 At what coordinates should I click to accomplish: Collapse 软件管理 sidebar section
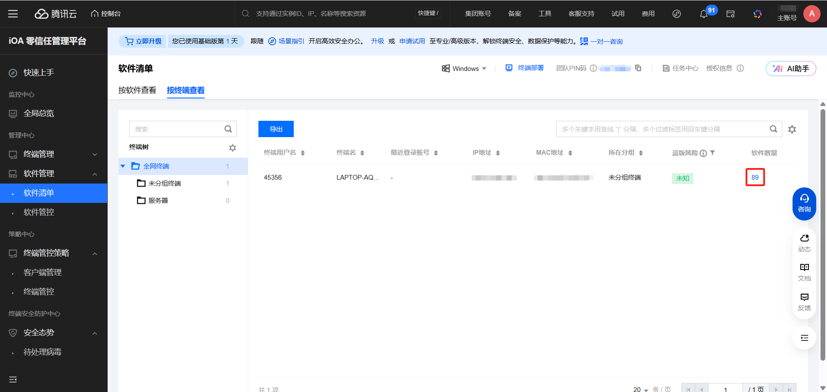coord(53,174)
